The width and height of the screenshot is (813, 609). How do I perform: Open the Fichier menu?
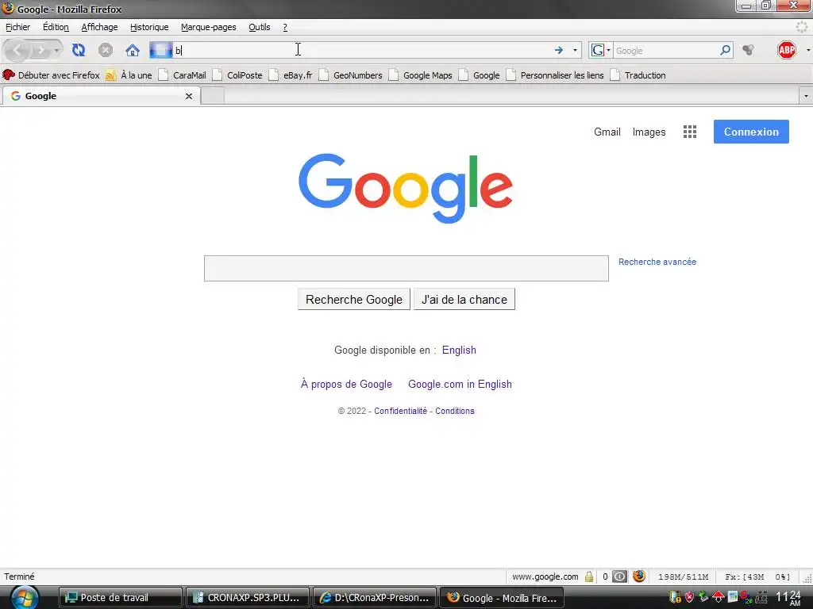[17, 27]
